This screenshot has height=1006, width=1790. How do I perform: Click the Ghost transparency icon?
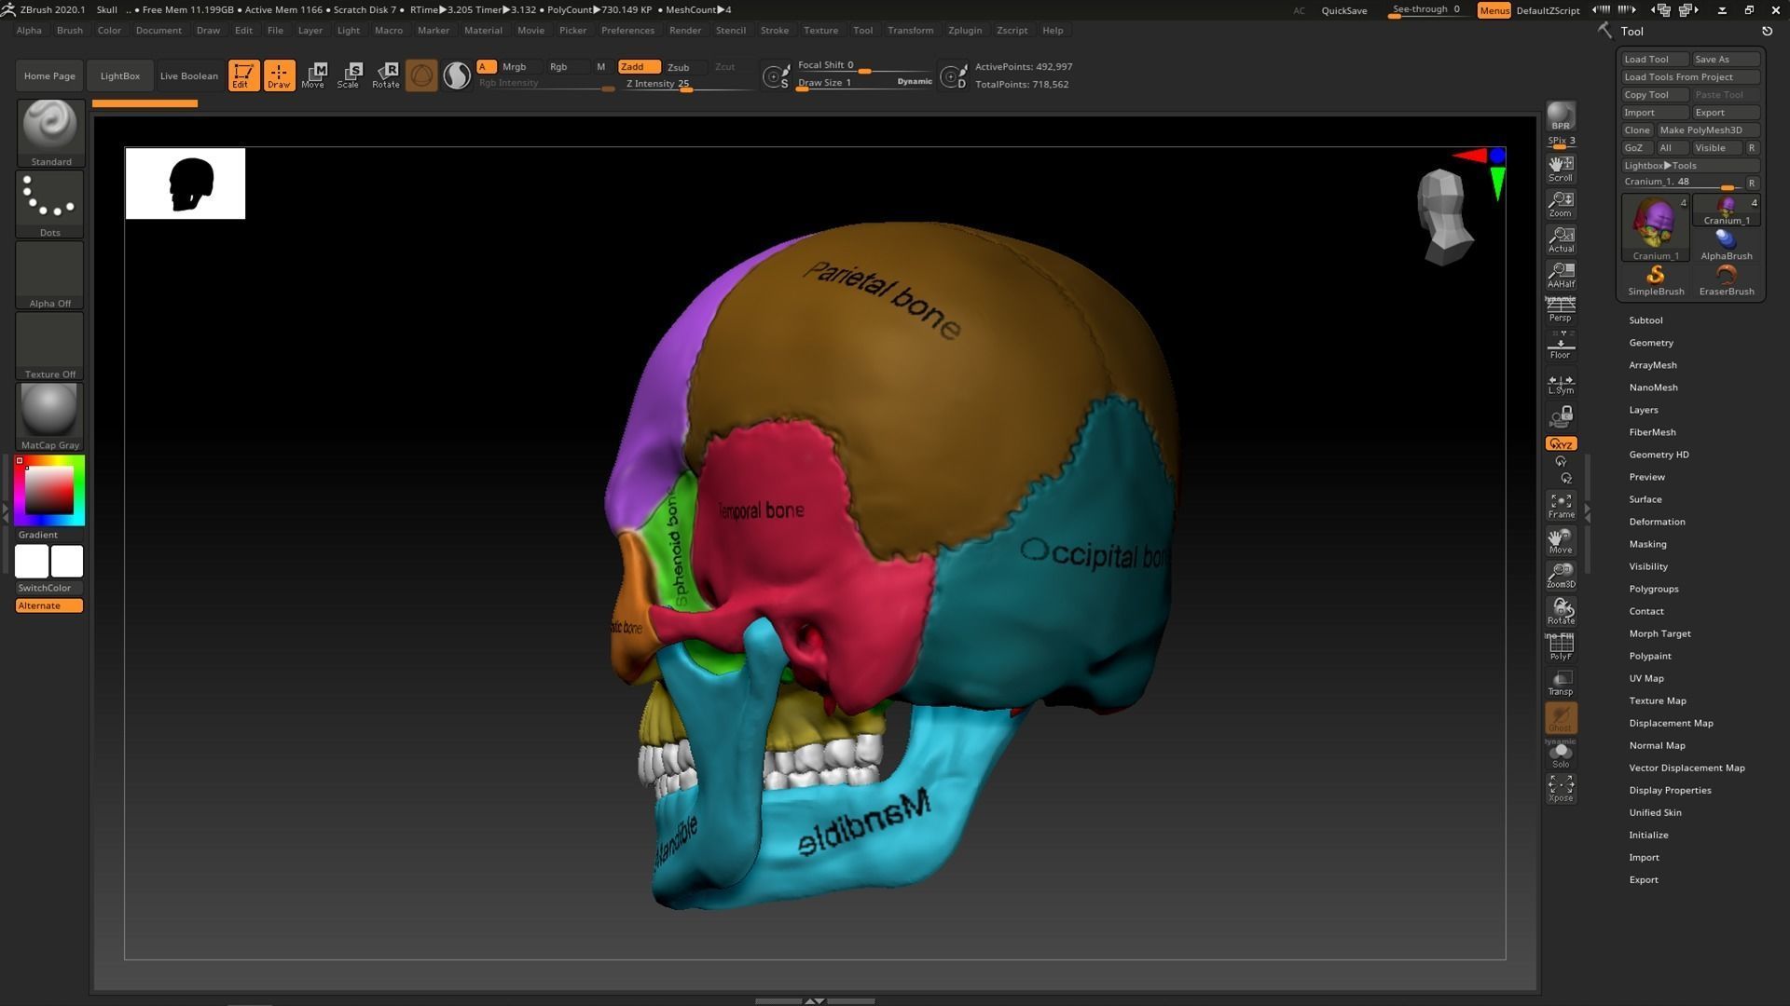coord(1561,717)
